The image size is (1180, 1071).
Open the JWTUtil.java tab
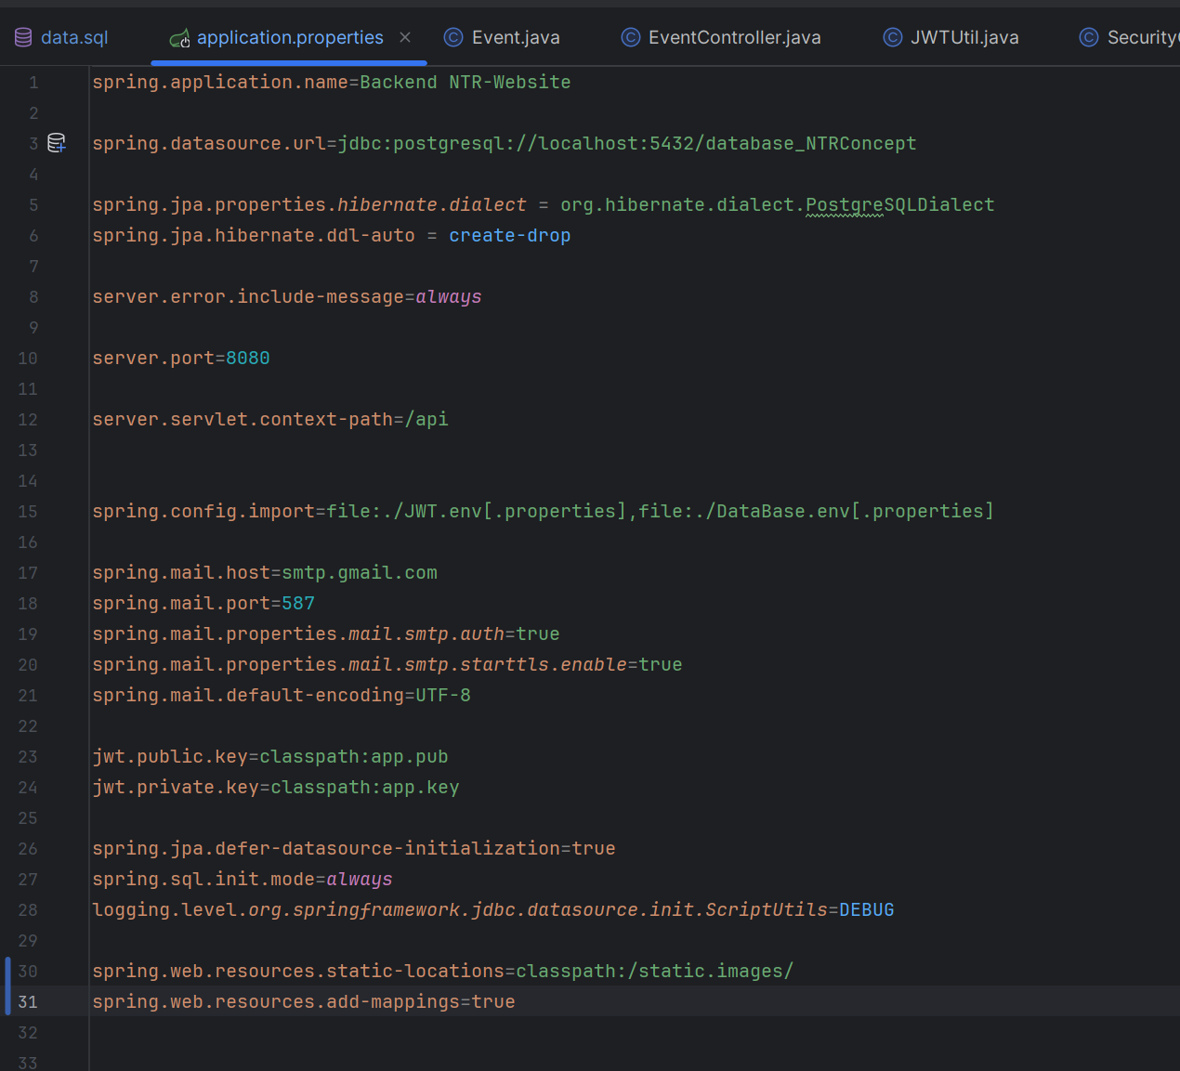(964, 37)
